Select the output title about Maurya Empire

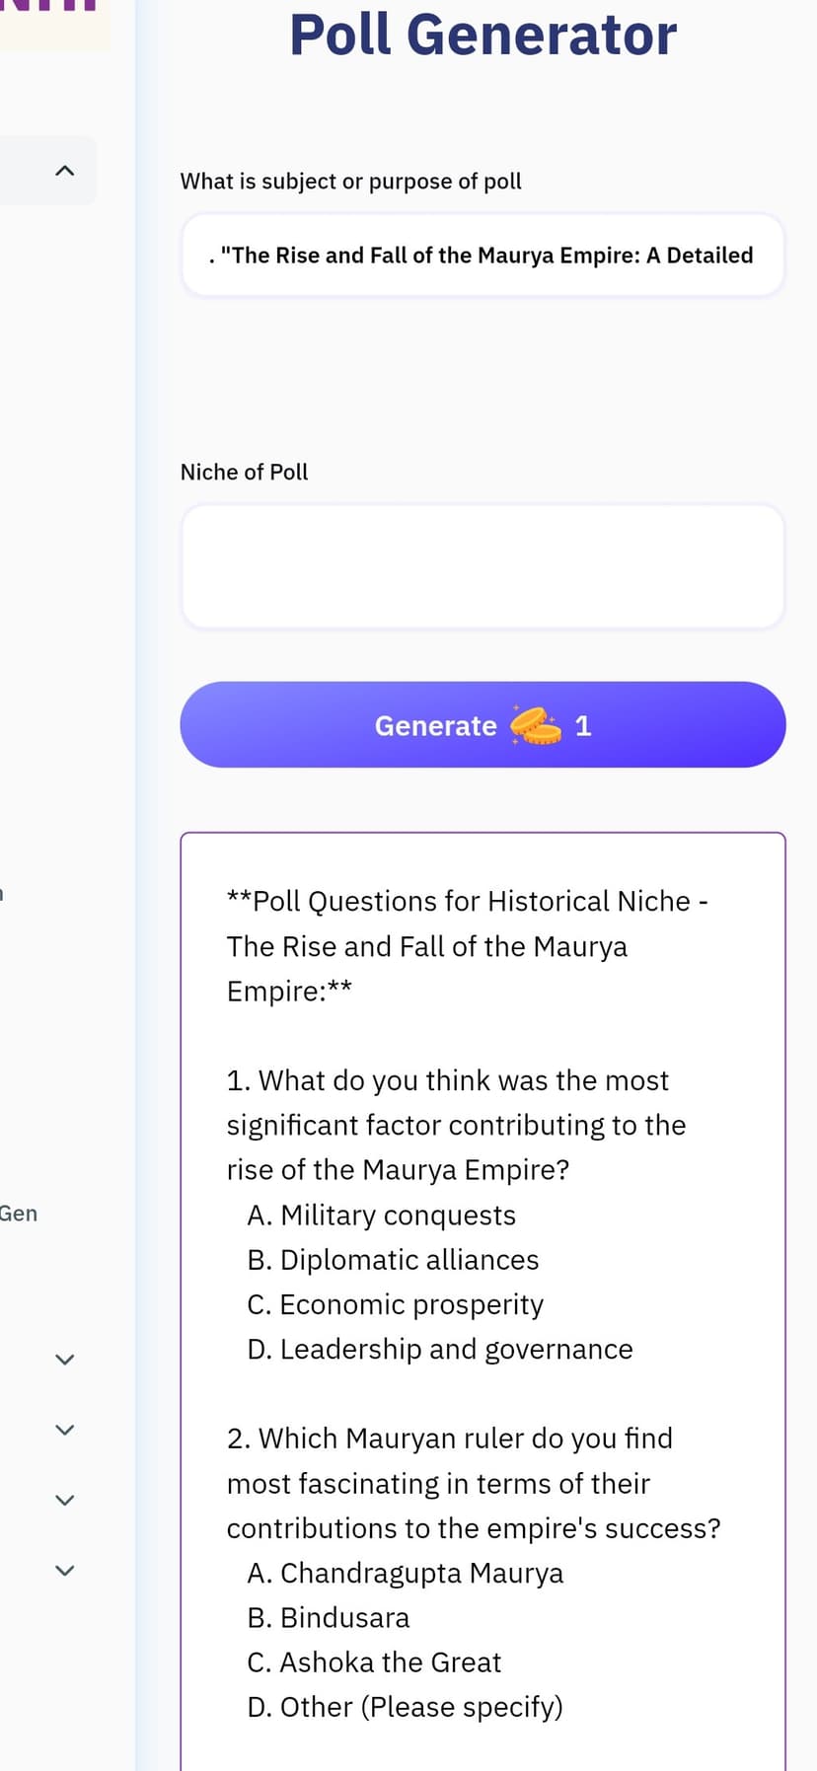click(x=468, y=945)
